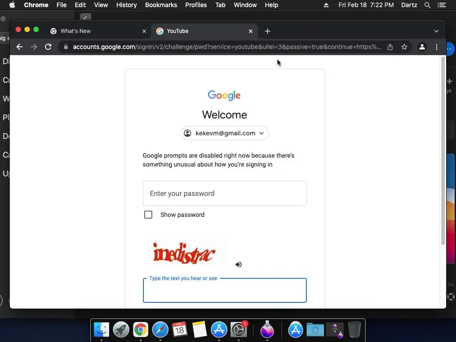Click the forward navigation arrow
Viewport: 456px width, 342px height.
pyautogui.click(x=34, y=47)
